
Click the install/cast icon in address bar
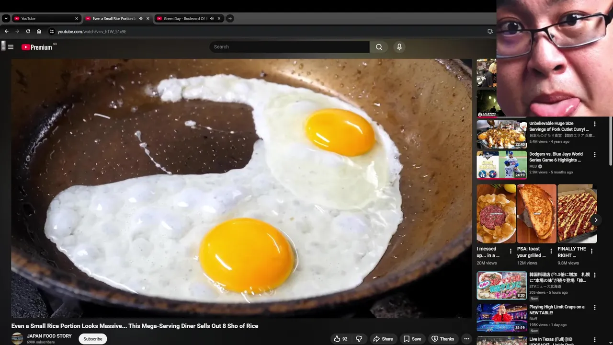pyautogui.click(x=490, y=32)
